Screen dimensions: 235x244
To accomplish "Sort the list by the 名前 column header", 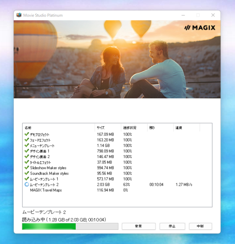I will pos(59,128).
